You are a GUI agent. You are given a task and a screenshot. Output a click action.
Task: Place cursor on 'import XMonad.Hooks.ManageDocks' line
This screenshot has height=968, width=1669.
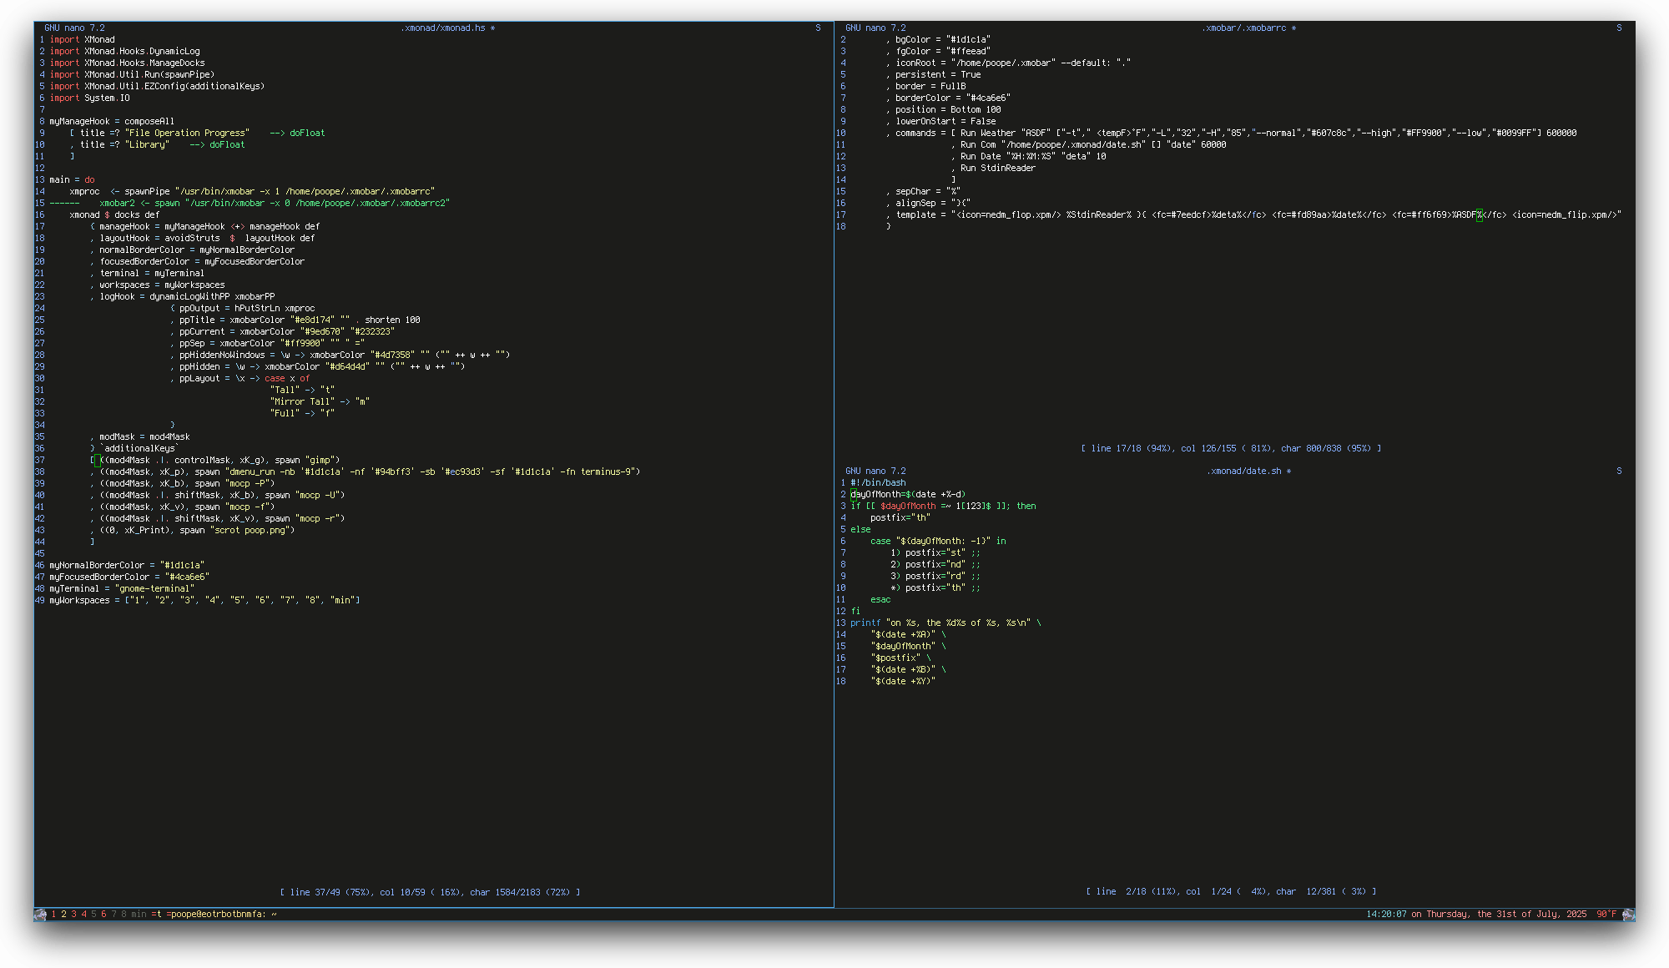[x=127, y=63]
